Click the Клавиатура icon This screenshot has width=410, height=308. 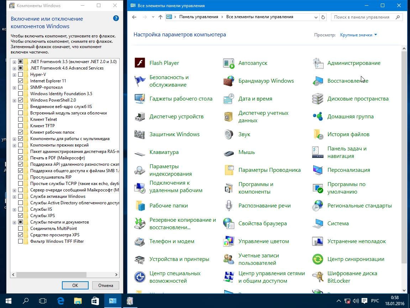click(x=140, y=153)
